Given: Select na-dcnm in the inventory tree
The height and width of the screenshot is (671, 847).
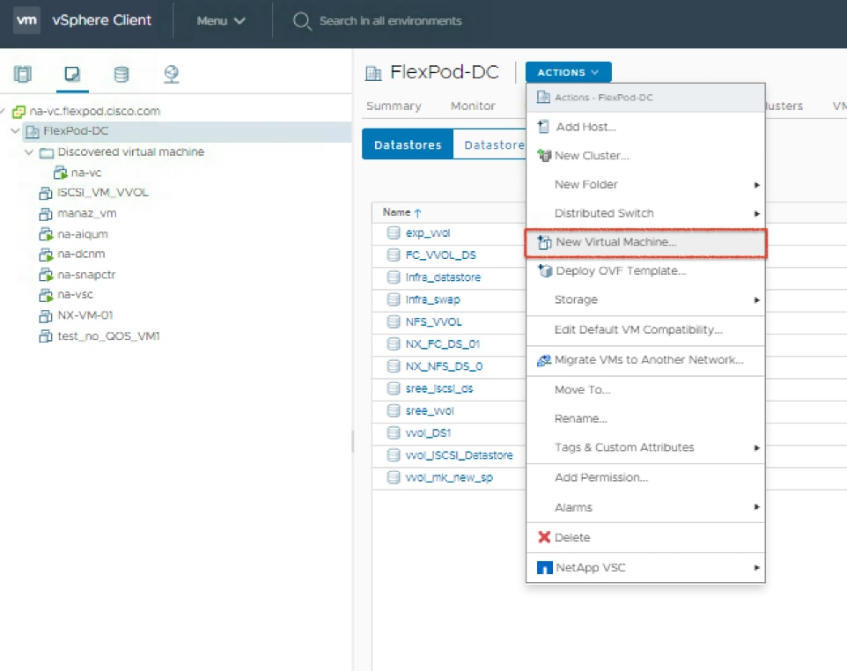Looking at the screenshot, I should point(81,254).
